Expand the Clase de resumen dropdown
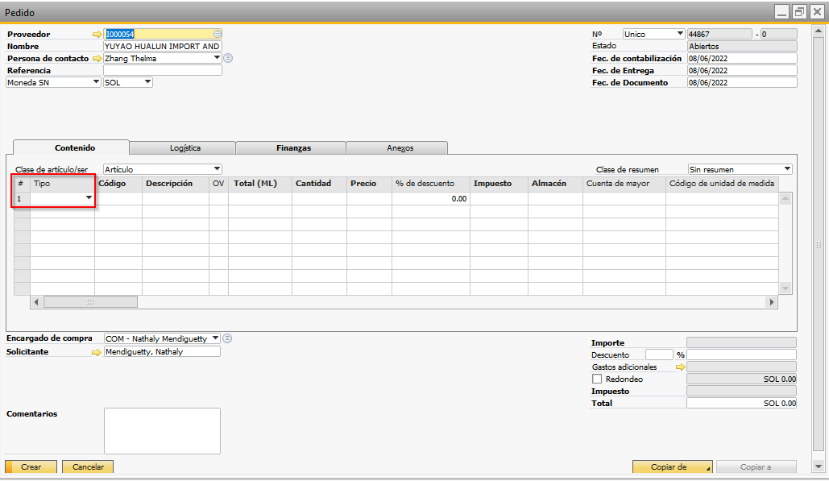 [x=787, y=169]
